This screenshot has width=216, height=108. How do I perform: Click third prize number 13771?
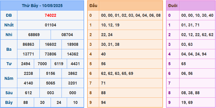click(28, 54)
